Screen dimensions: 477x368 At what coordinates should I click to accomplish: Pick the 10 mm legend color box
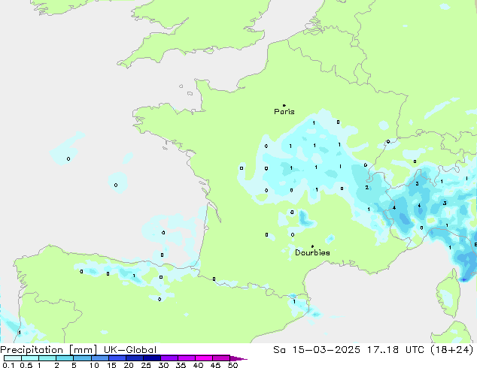click(99, 358)
